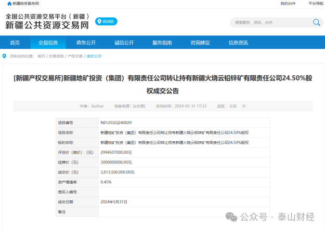Click the 挂牌价（元） label

[x=68, y=163]
